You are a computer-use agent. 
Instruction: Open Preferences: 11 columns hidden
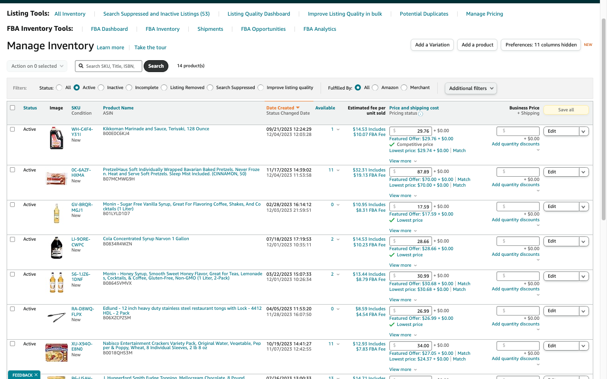coord(541,45)
